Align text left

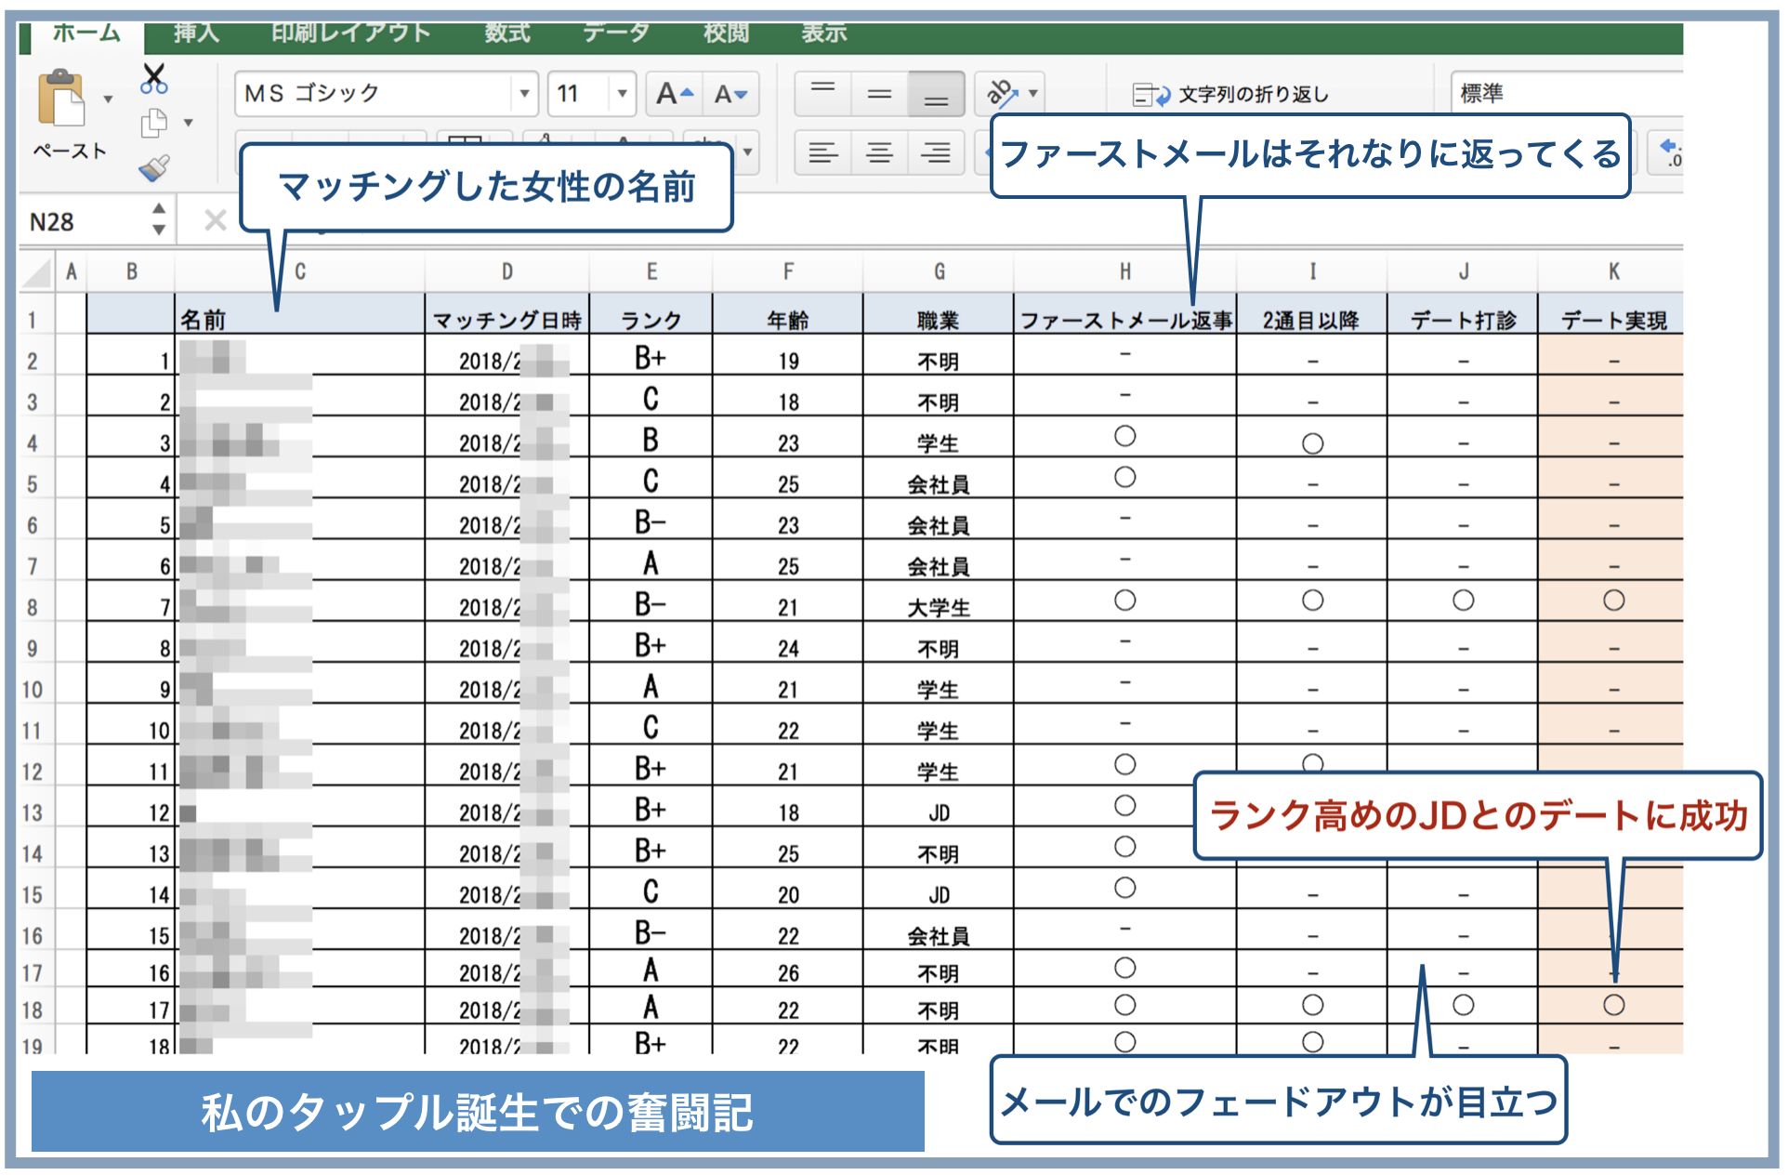[823, 152]
